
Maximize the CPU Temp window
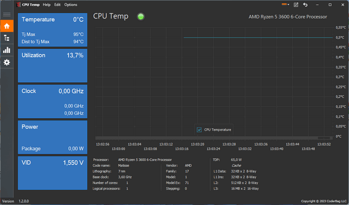click(330, 5)
